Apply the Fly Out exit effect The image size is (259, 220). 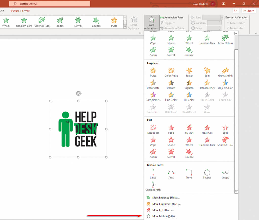[x=189, y=129]
